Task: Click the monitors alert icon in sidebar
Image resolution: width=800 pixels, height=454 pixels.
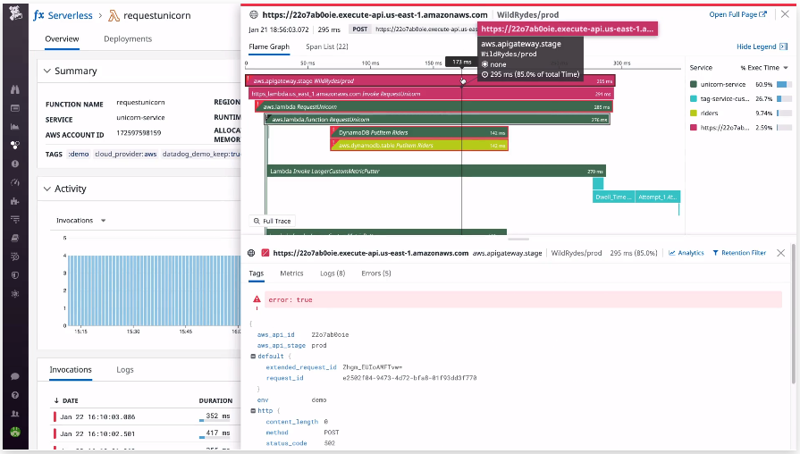Action: tap(15, 164)
